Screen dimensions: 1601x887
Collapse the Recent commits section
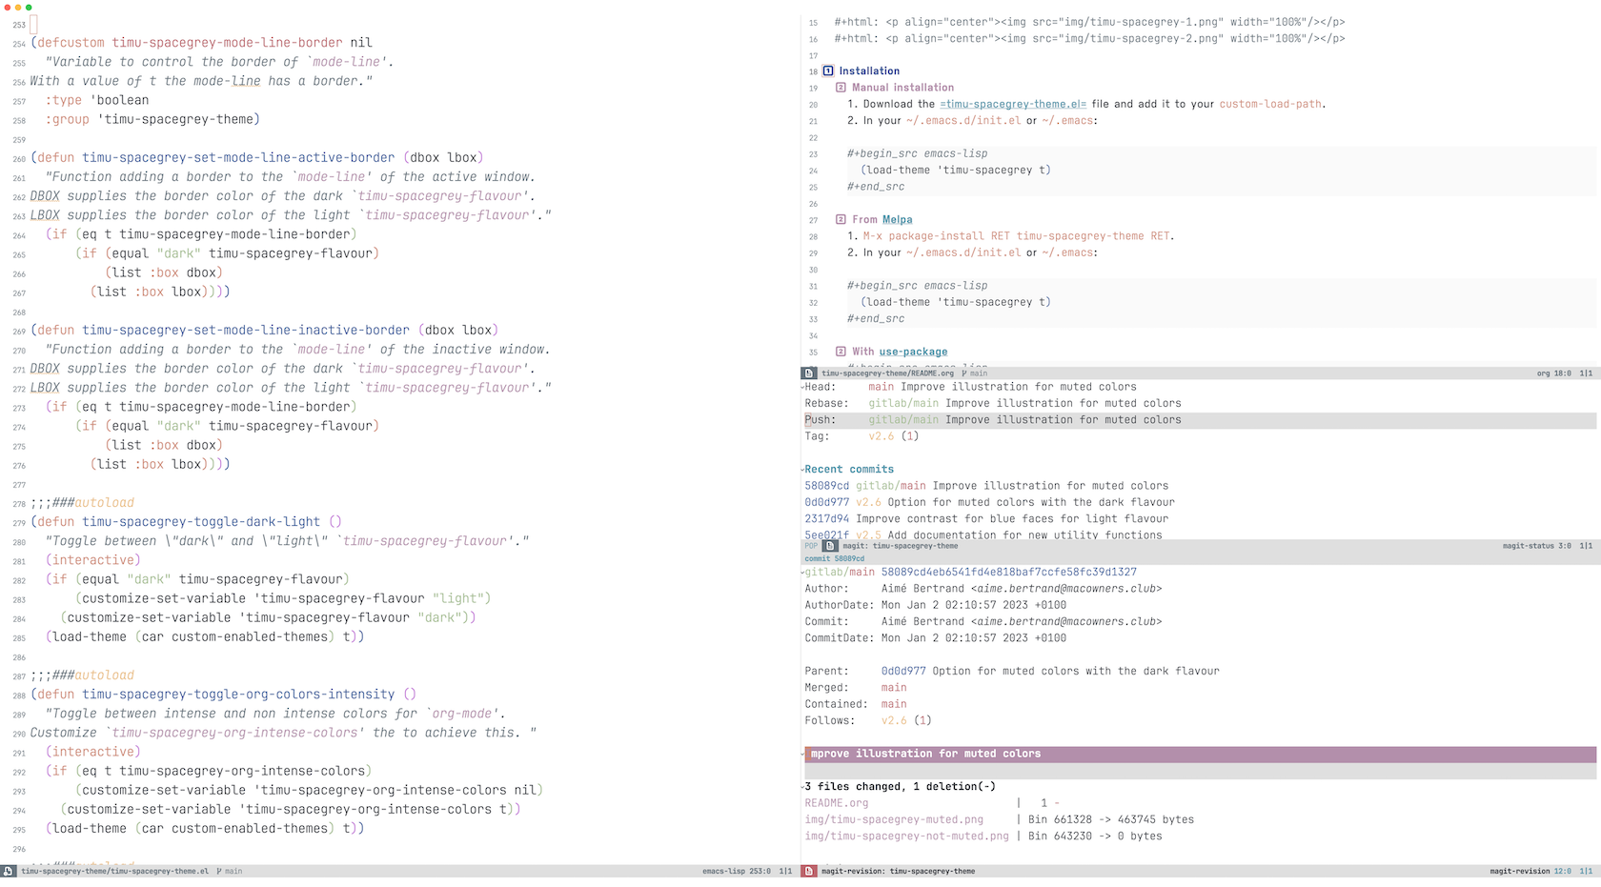(x=802, y=470)
